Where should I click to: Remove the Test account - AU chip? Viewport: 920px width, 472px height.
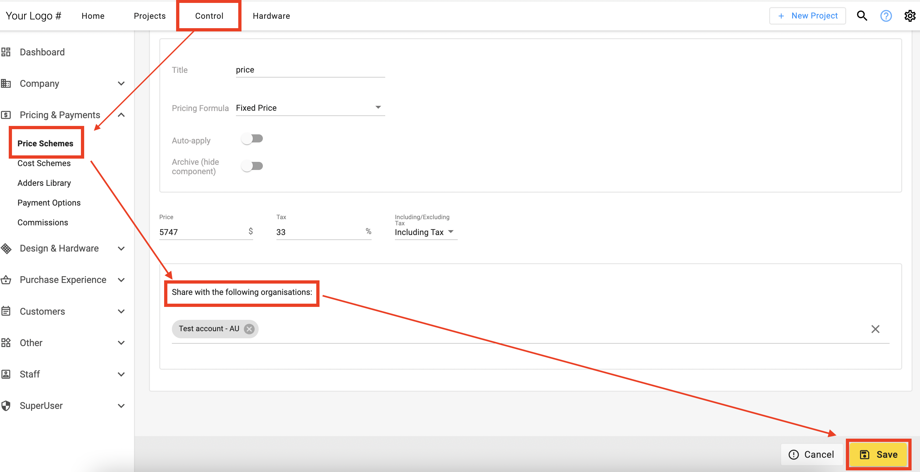pos(249,329)
